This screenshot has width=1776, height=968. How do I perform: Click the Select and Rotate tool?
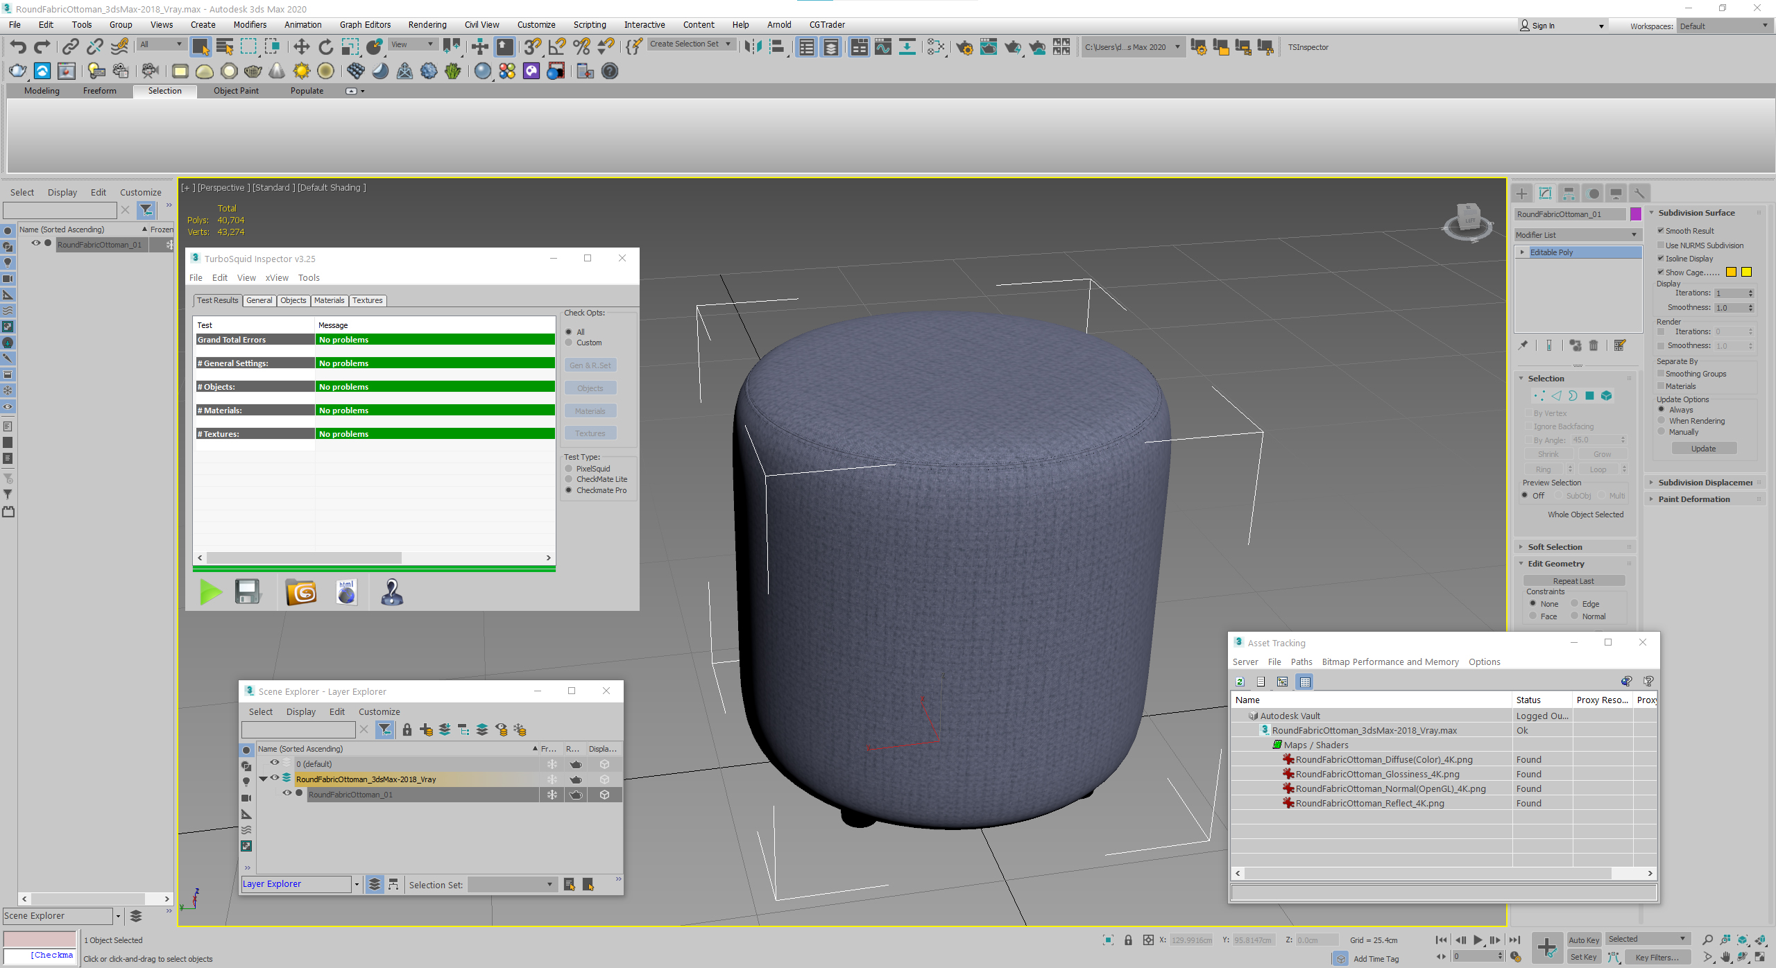[x=325, y=47]
